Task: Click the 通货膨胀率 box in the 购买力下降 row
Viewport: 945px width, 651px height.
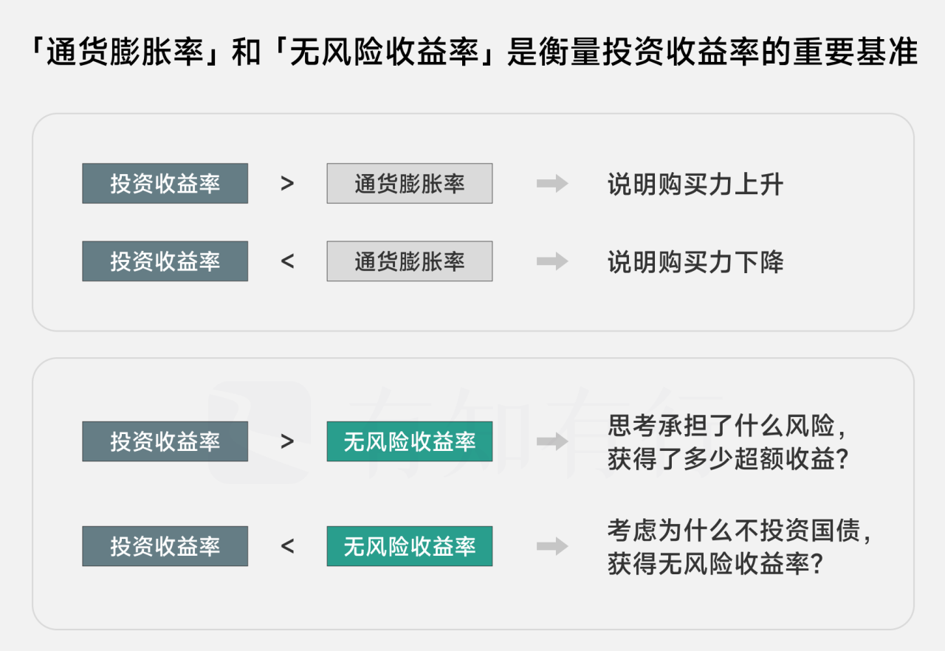Action: 409,261
